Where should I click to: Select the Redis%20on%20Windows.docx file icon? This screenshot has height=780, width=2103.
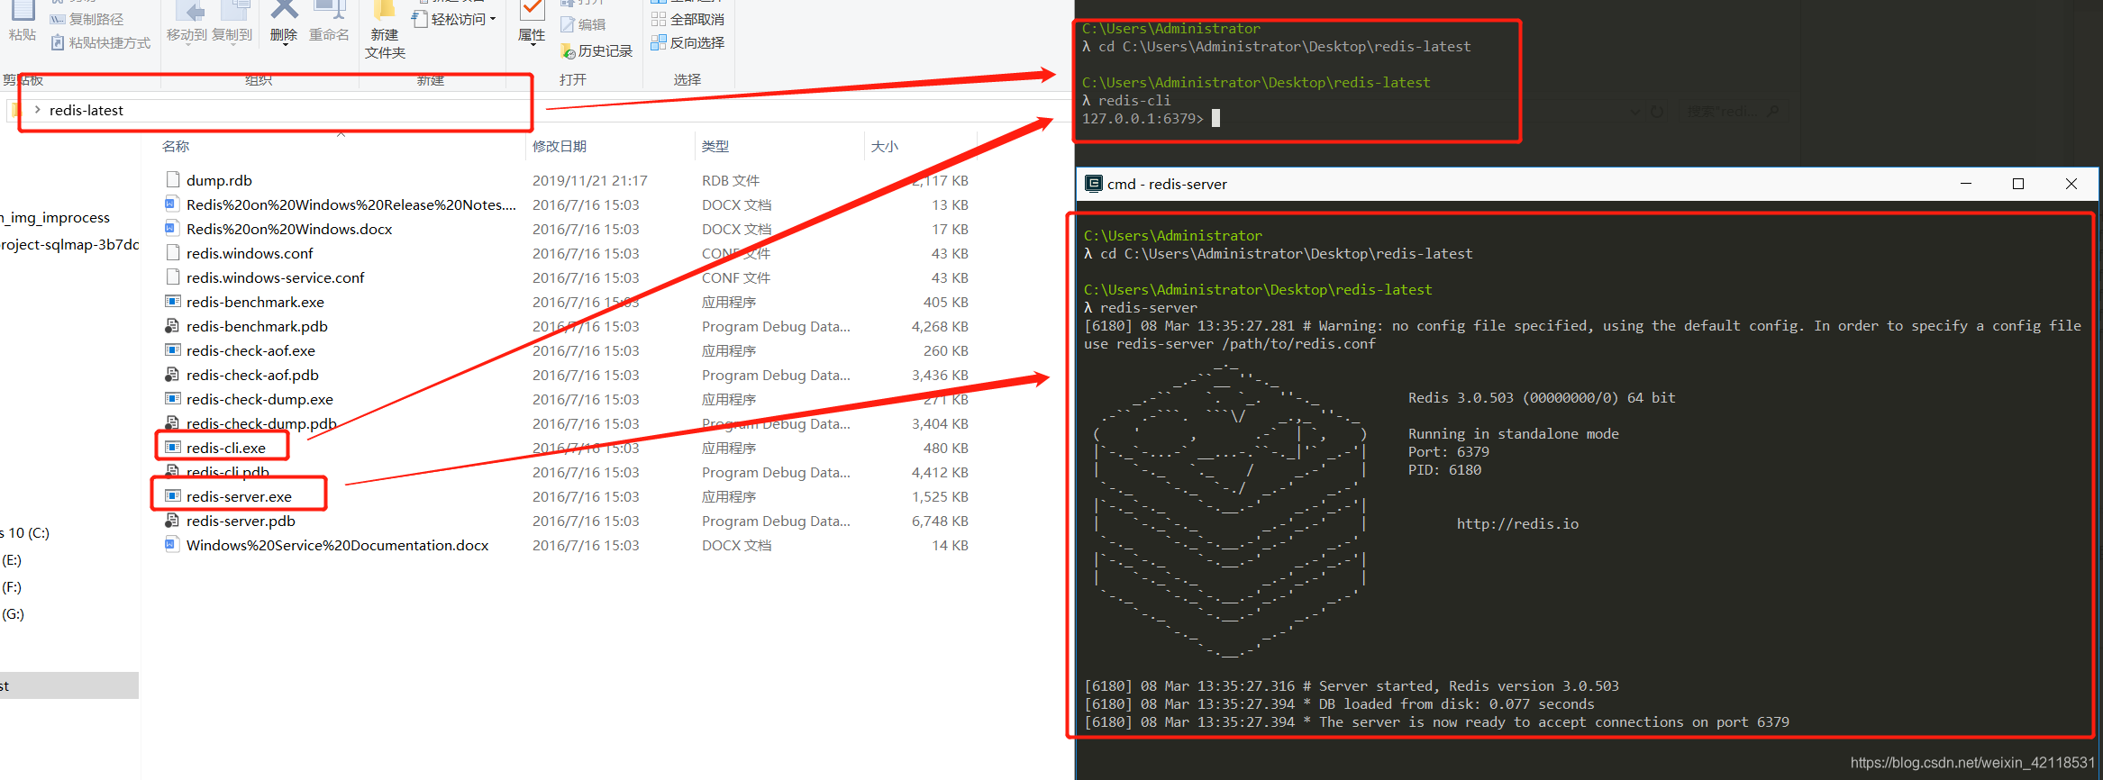173,229
